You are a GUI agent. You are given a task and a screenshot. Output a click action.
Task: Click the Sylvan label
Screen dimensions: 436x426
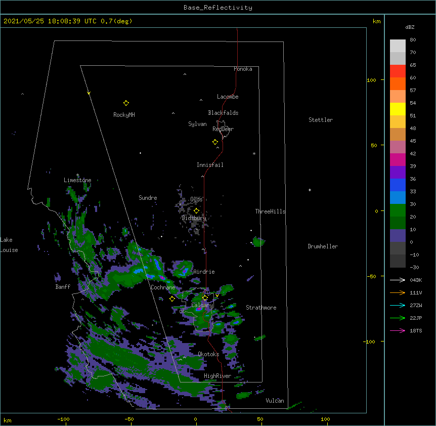click(x=197, y=124)
